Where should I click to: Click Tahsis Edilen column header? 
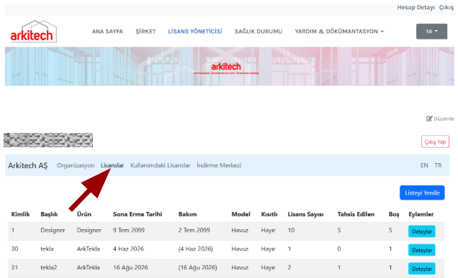[x=356, y=214]
